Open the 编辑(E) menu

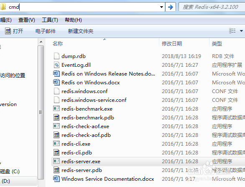tap(6, 20)
